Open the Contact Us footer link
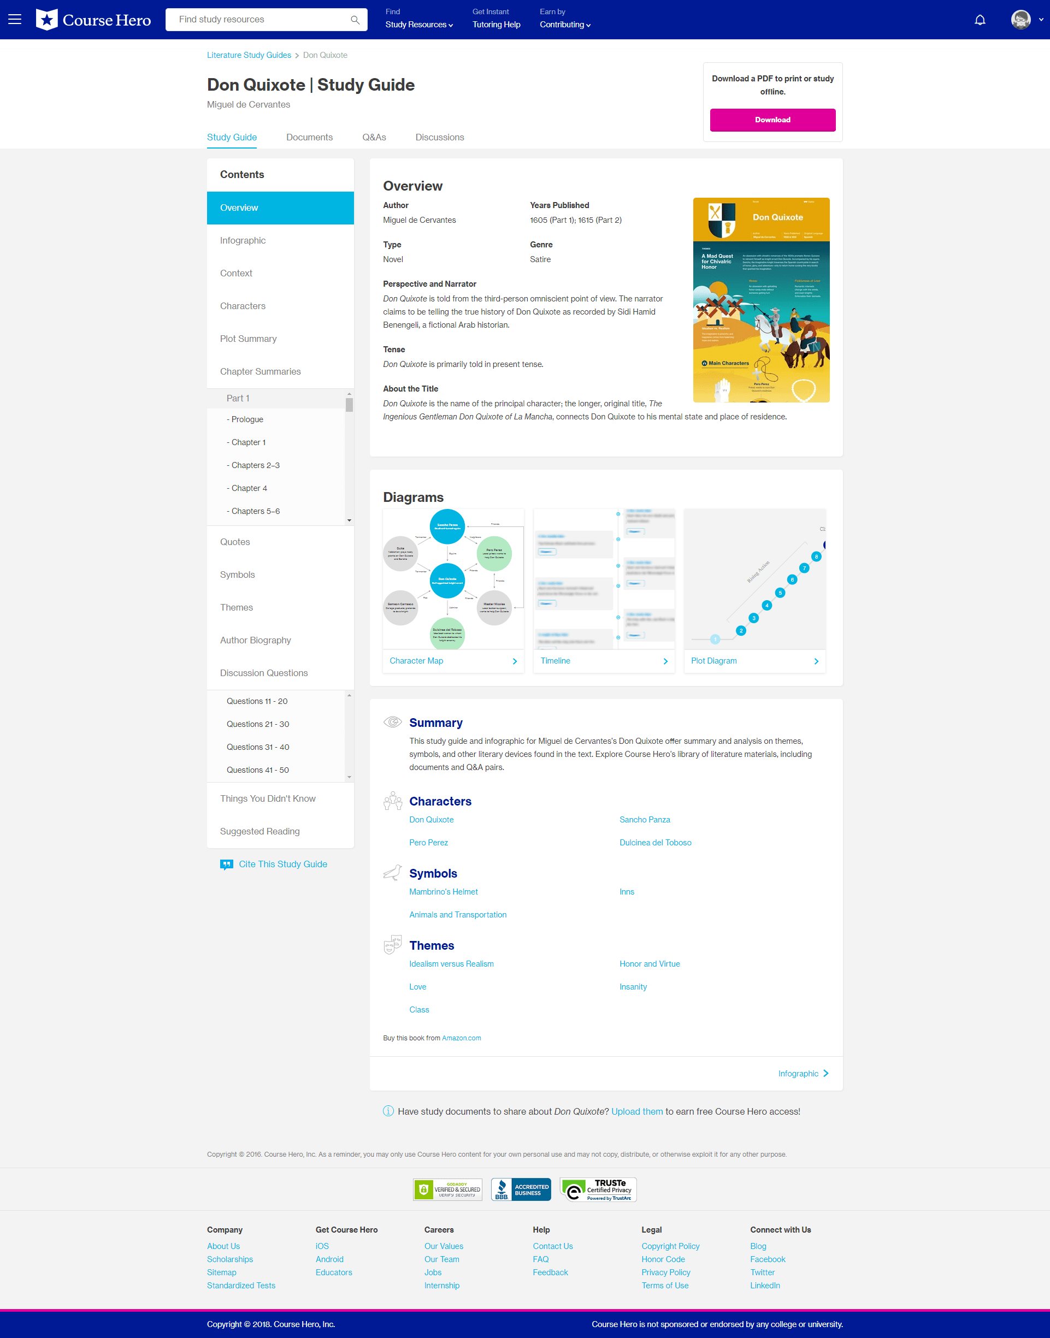The image size is (1050, 1338). click(553, 1246)
